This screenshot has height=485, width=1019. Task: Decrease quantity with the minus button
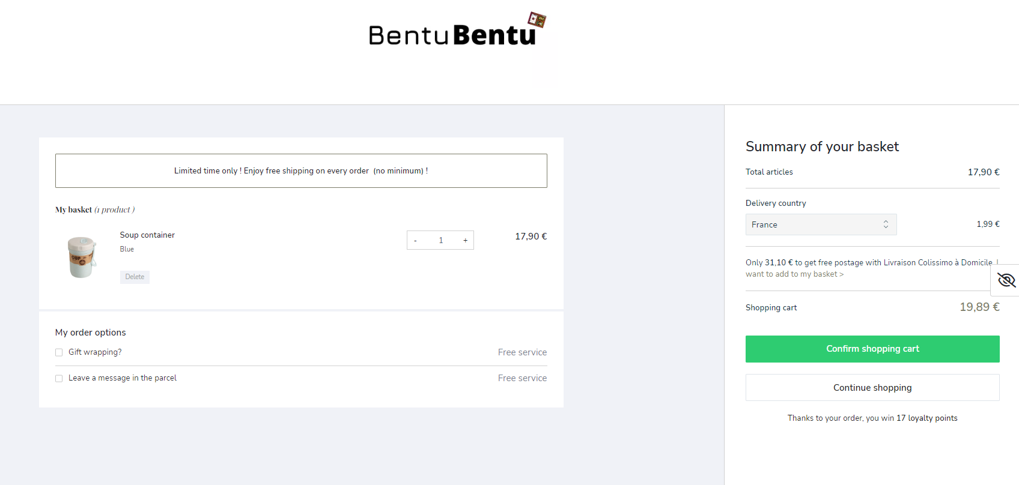(415, 240)
